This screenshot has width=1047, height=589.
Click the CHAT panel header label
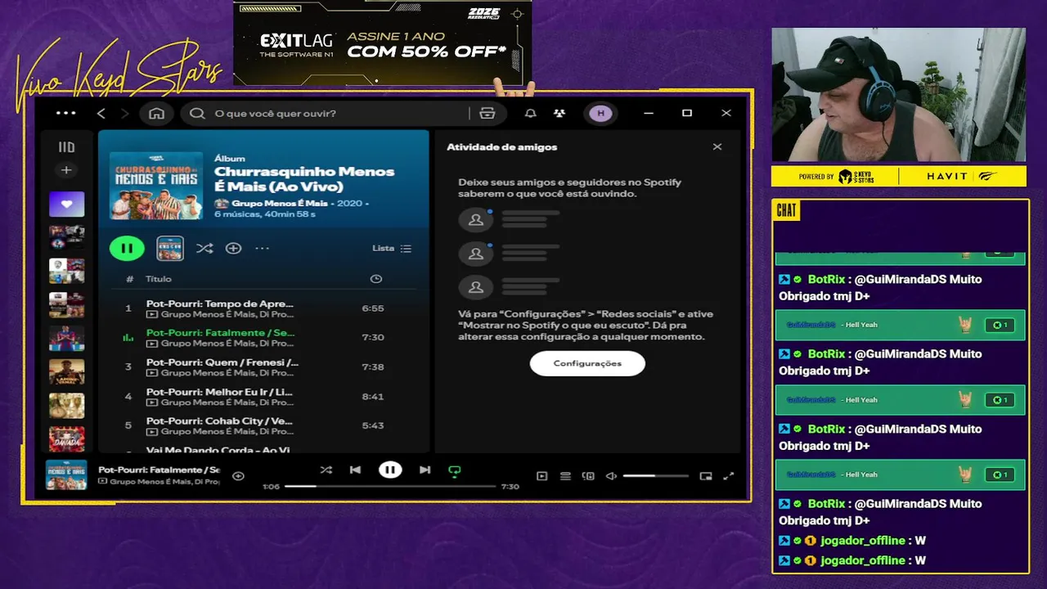[786, 210]
